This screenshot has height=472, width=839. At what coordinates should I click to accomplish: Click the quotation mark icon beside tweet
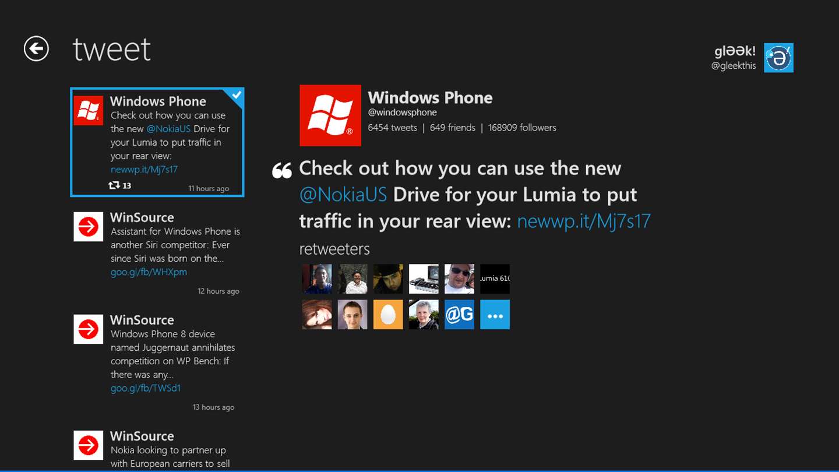[x=282, y=170]
